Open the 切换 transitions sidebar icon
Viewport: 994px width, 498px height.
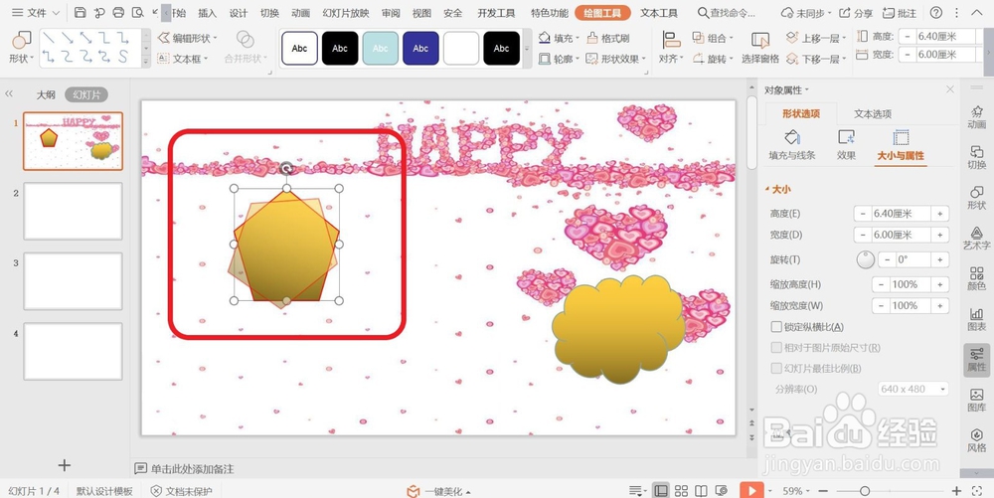point(977,157)
